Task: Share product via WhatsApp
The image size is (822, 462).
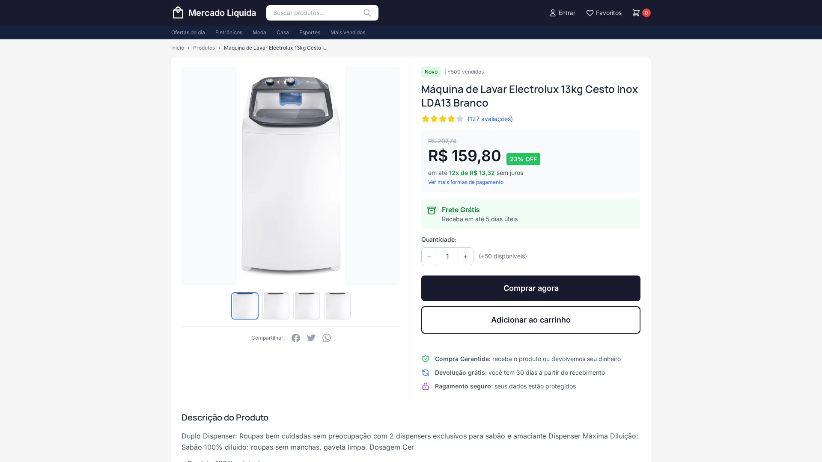Action: tap(327, 338)
